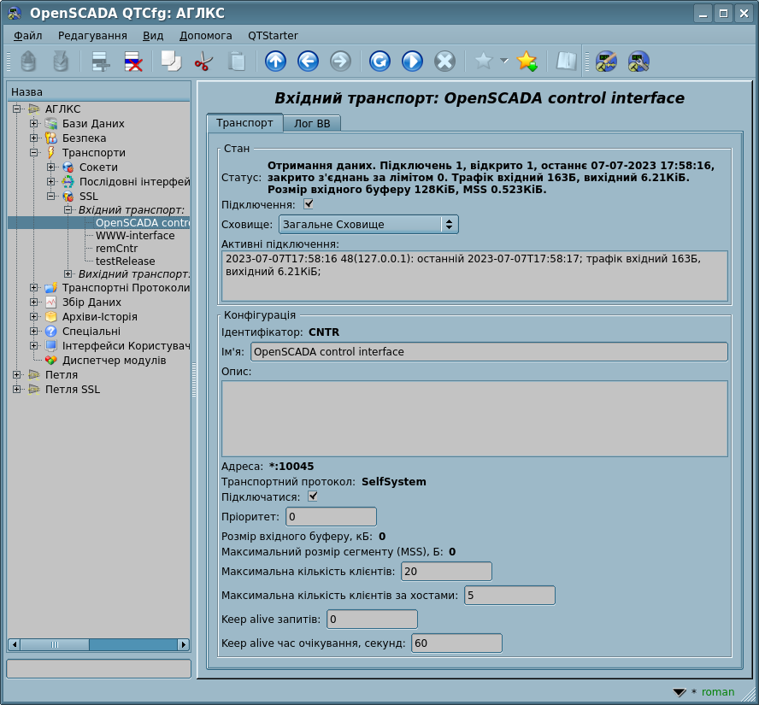Open the Вид menu

point(153,36)
